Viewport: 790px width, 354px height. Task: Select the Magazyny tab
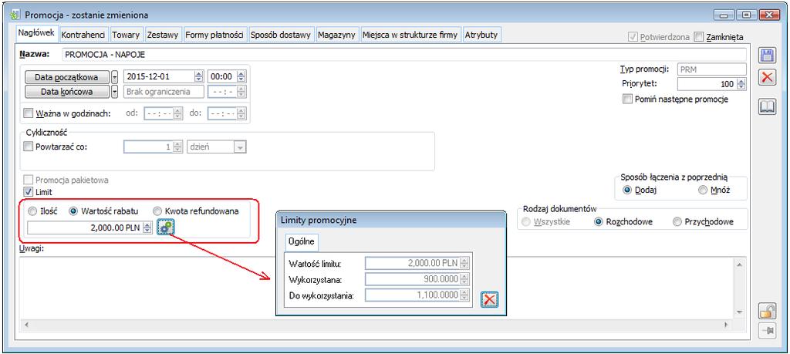(x=336, y=35)
